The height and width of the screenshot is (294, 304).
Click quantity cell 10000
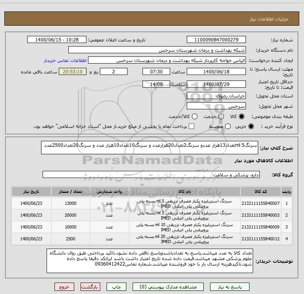point(71,227)
